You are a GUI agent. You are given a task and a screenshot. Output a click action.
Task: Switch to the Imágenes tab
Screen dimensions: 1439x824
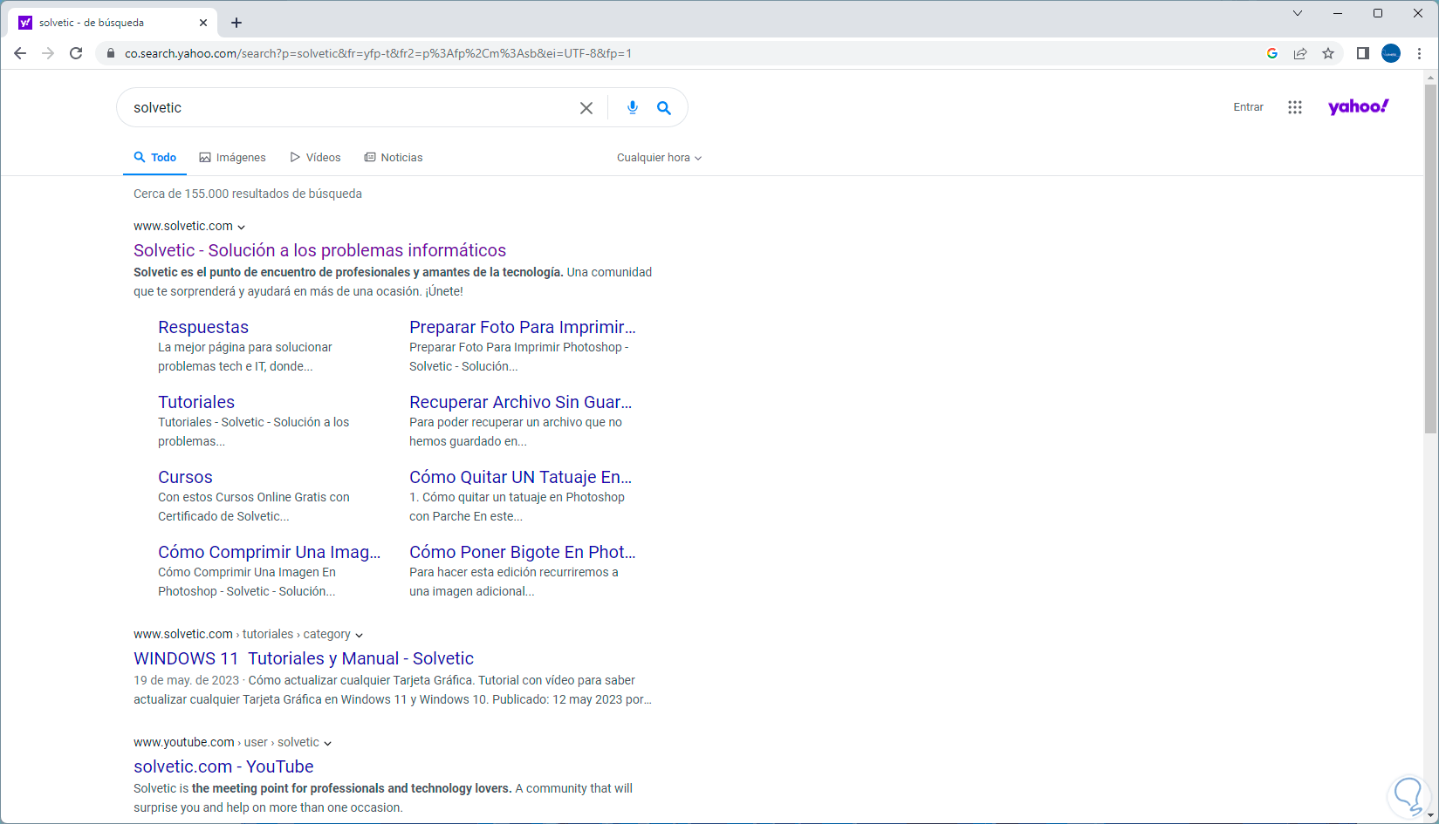pos(232,158)
